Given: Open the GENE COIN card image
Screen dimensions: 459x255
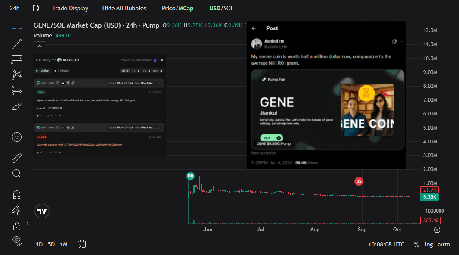Looking at the screenshot, I should [x=367, y=110].
